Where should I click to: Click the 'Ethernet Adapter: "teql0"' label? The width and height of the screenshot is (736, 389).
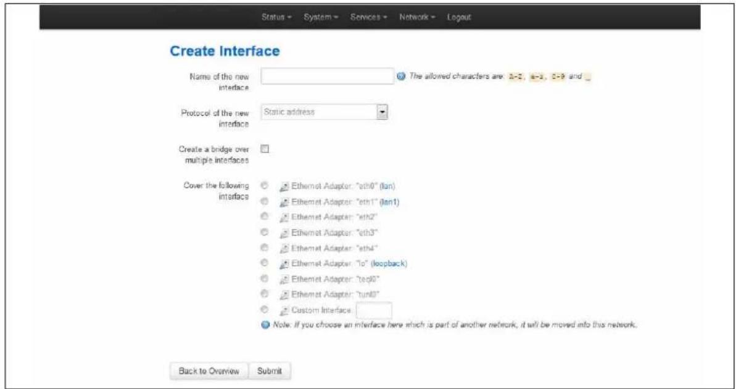pos(336,279)
